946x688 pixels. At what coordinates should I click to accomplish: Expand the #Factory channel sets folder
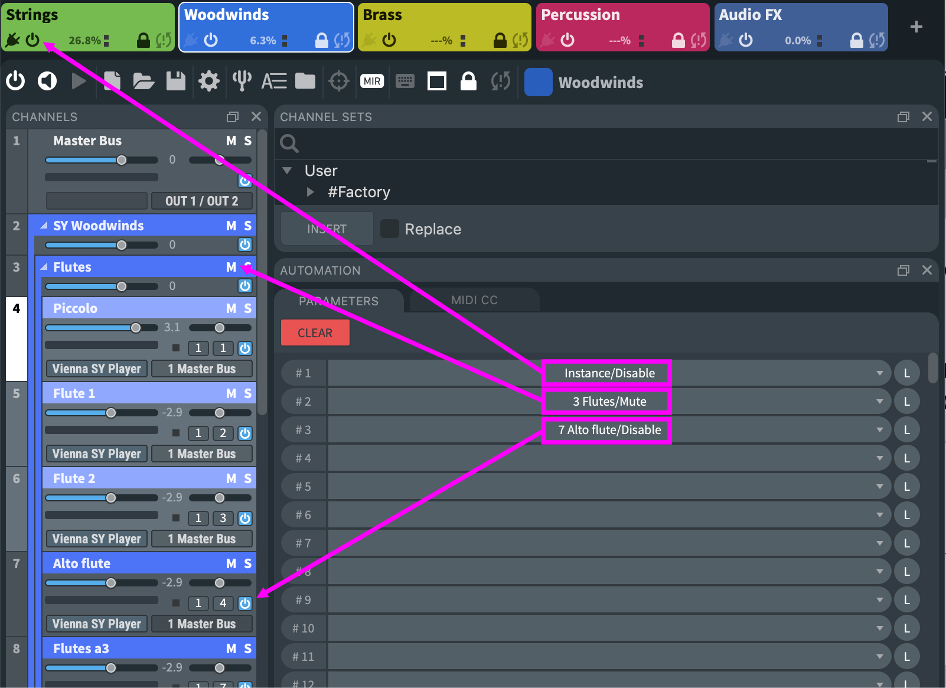click(311, 193)
